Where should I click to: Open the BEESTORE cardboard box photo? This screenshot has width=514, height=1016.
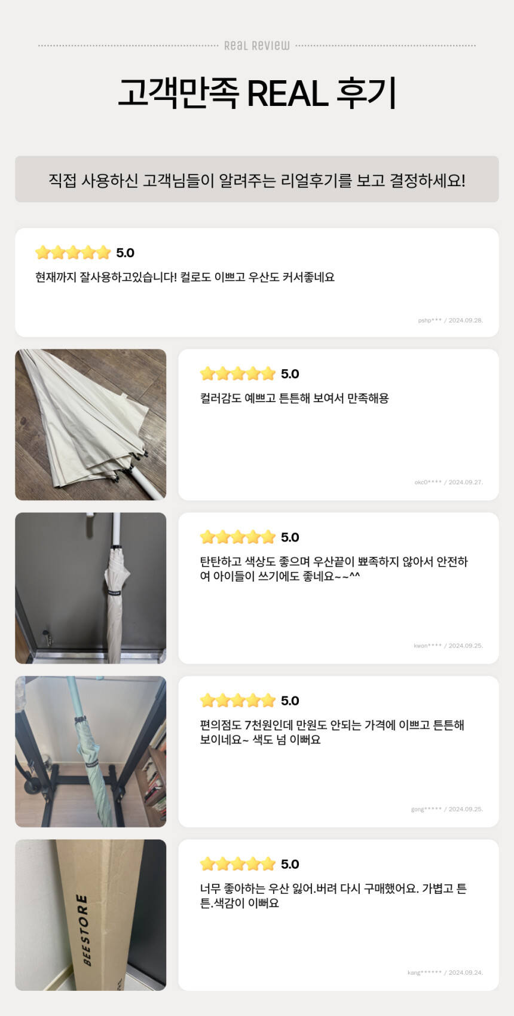(91, 915)
